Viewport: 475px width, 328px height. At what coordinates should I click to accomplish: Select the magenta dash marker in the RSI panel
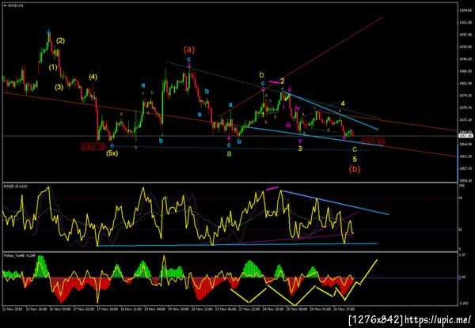(272, 188)
